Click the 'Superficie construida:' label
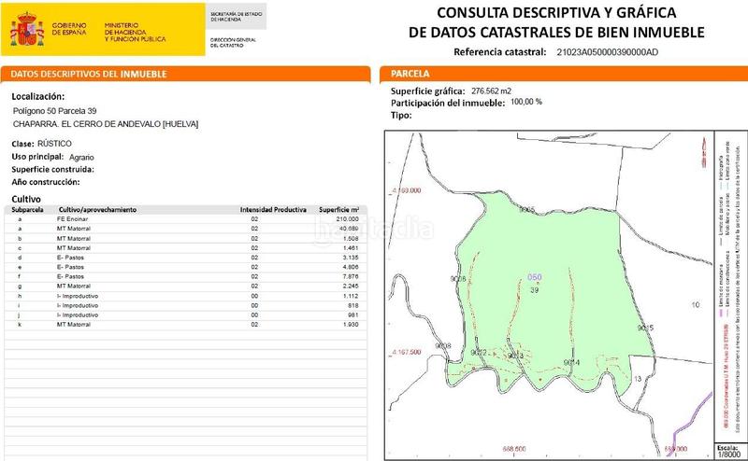 [53, 169]
